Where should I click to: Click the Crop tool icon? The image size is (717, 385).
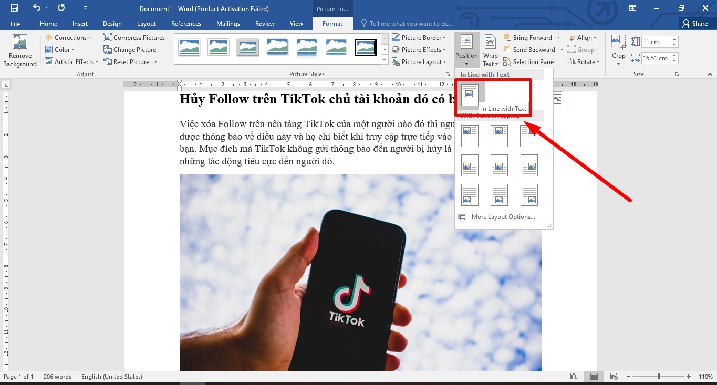pos(618,43)
